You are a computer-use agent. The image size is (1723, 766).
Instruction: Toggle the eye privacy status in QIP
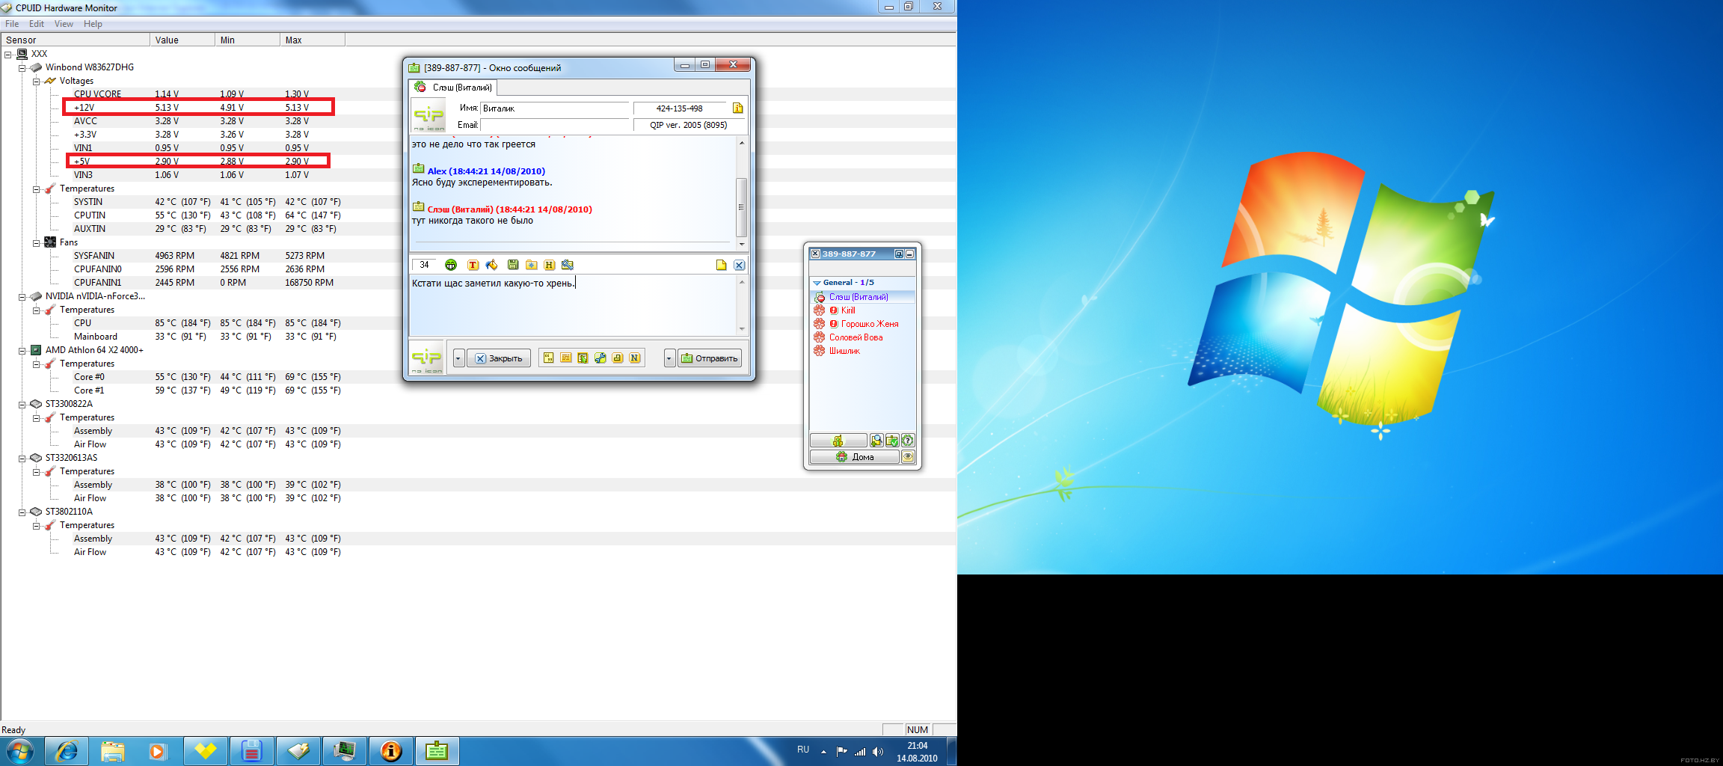[x=908, y=456]
